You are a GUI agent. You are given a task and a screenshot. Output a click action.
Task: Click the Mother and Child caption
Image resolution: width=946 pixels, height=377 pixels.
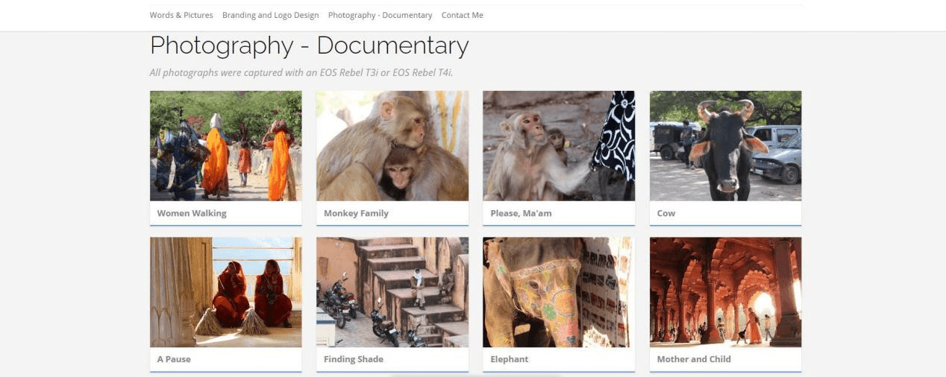[x=693, y=359]
